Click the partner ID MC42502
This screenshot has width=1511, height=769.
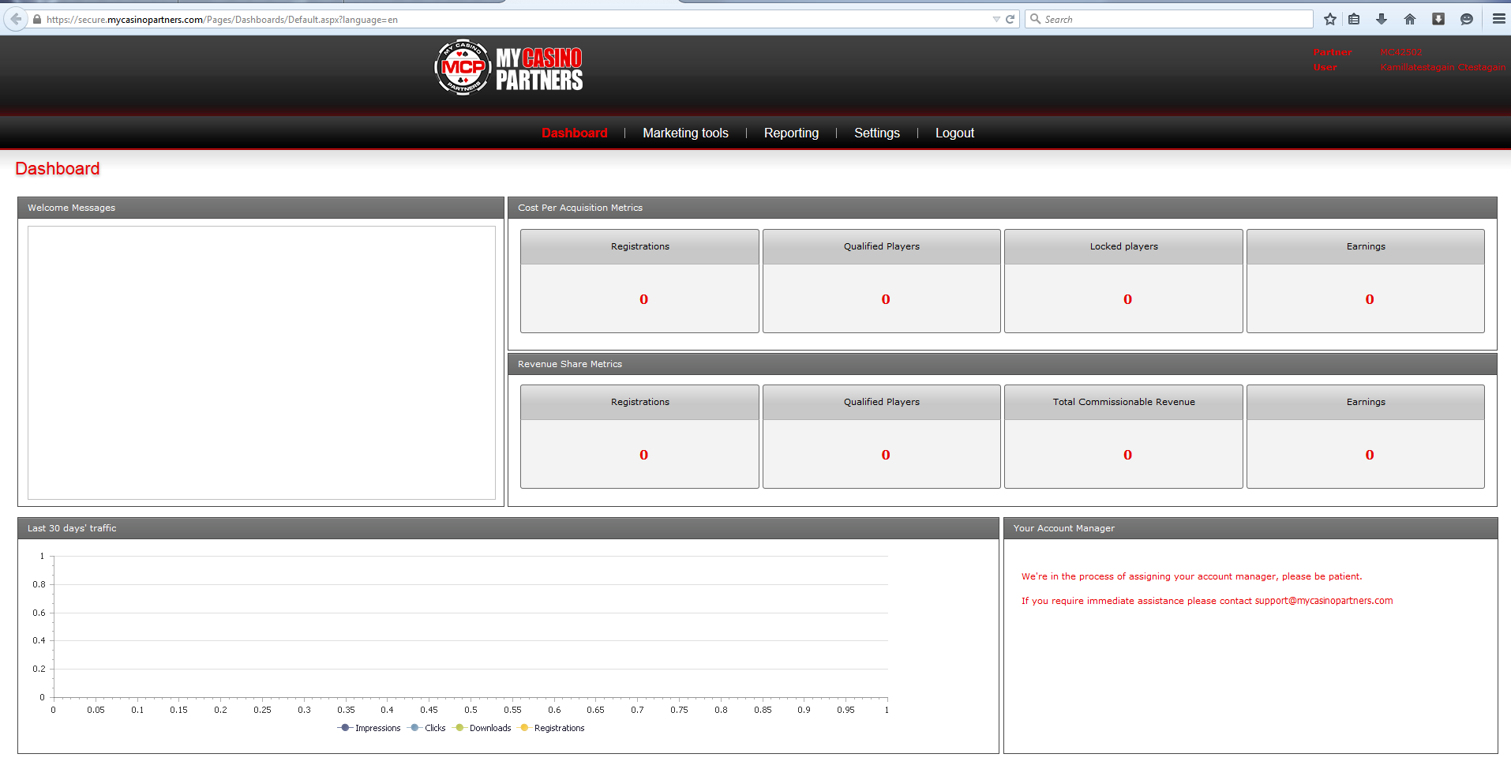pos(1401,52)
